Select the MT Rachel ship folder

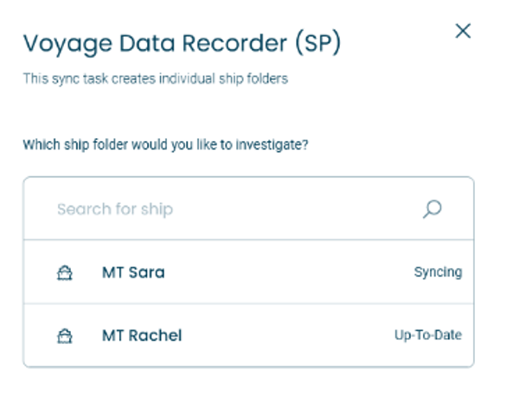(248, 335)
